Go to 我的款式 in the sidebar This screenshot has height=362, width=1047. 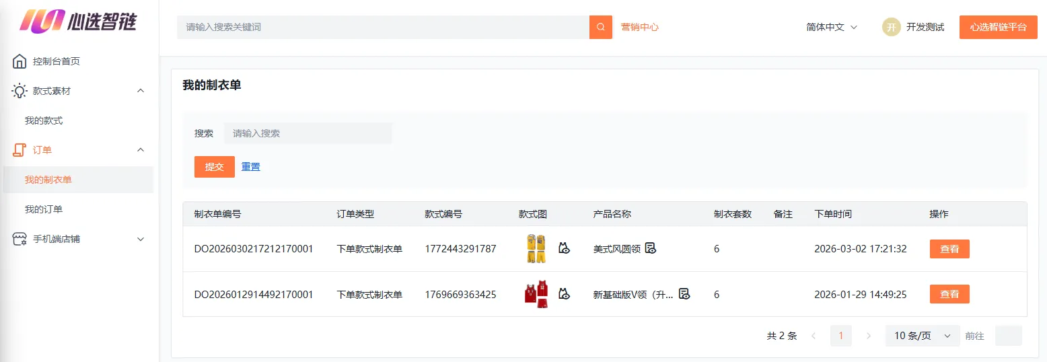44,120
